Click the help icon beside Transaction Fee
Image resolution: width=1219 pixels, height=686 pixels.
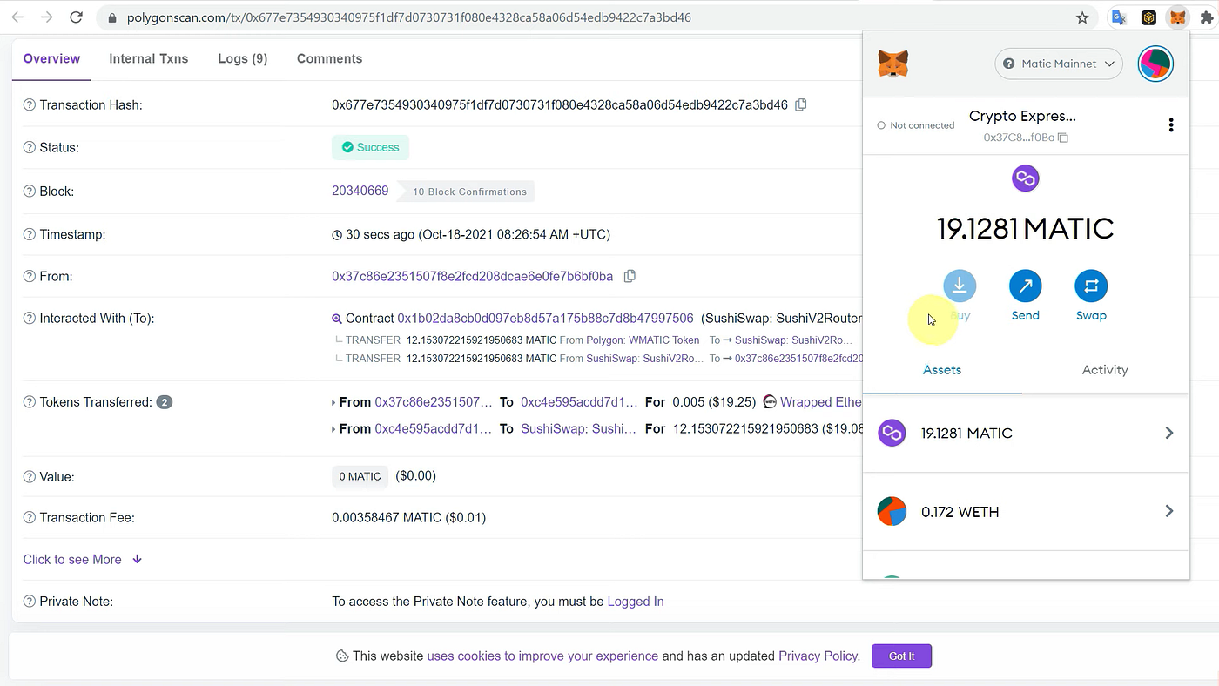pos(30,518)
